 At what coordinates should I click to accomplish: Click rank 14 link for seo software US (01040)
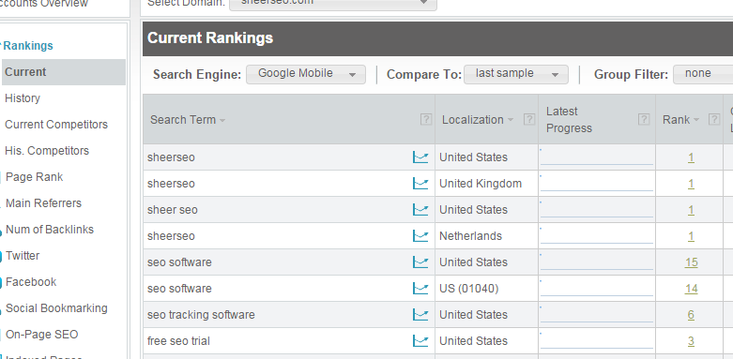(691, 289)
